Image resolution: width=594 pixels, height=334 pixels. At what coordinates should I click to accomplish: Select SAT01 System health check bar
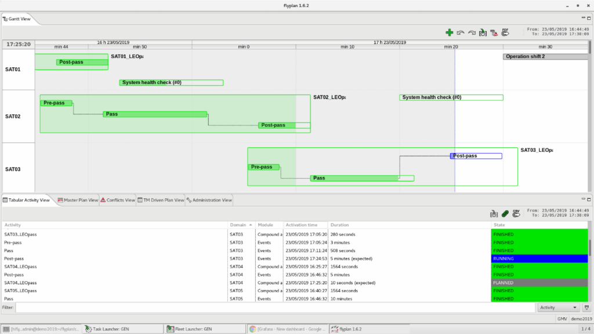(171, 82)
